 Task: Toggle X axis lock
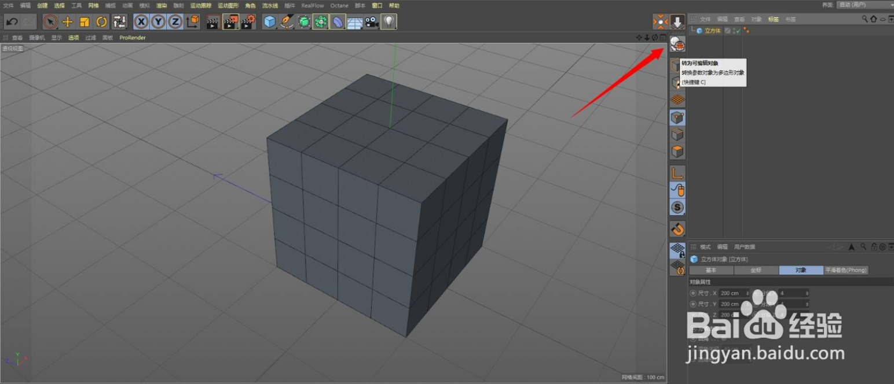click(141, 22)
